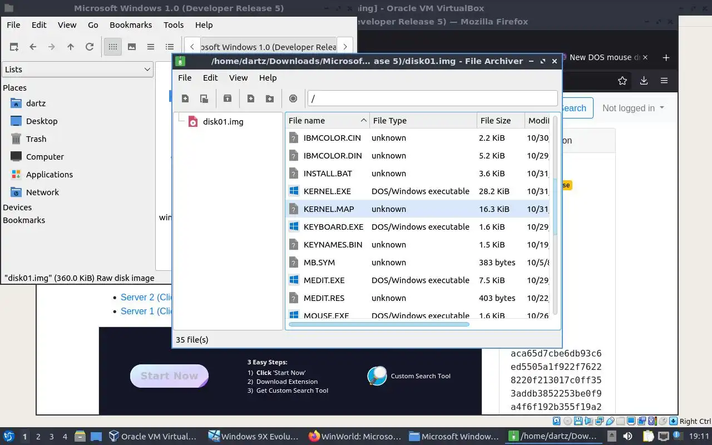Open Go menu in file manager

click(x=93, y=24)
